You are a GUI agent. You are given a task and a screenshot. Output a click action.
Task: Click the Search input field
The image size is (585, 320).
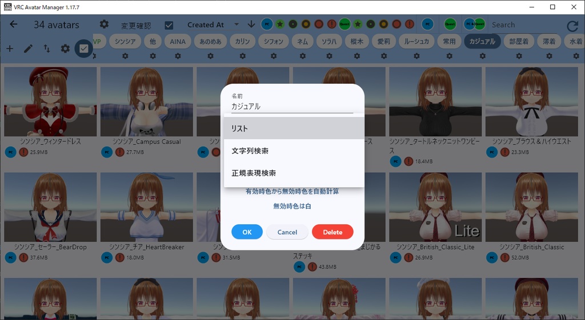[x=523, y=25]
